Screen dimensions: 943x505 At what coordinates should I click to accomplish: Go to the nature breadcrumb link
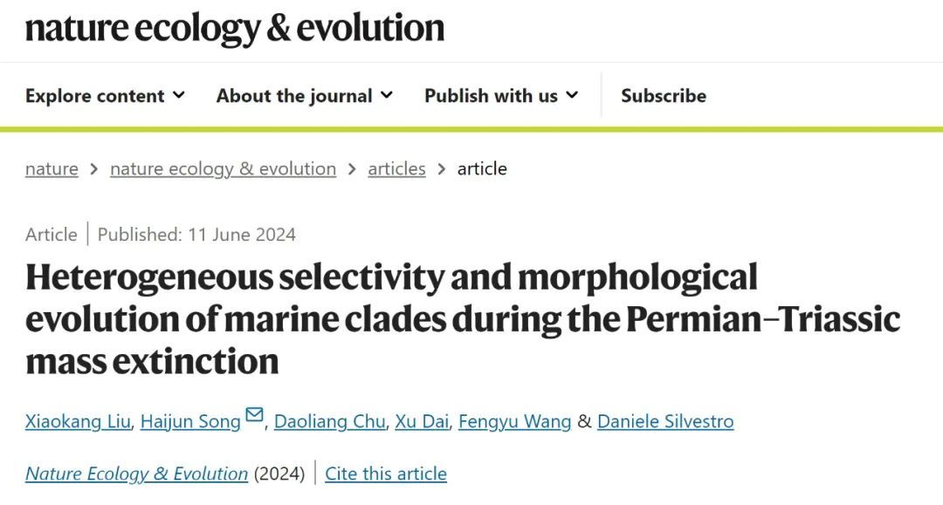pyautogui.click(x=52, y=168)
